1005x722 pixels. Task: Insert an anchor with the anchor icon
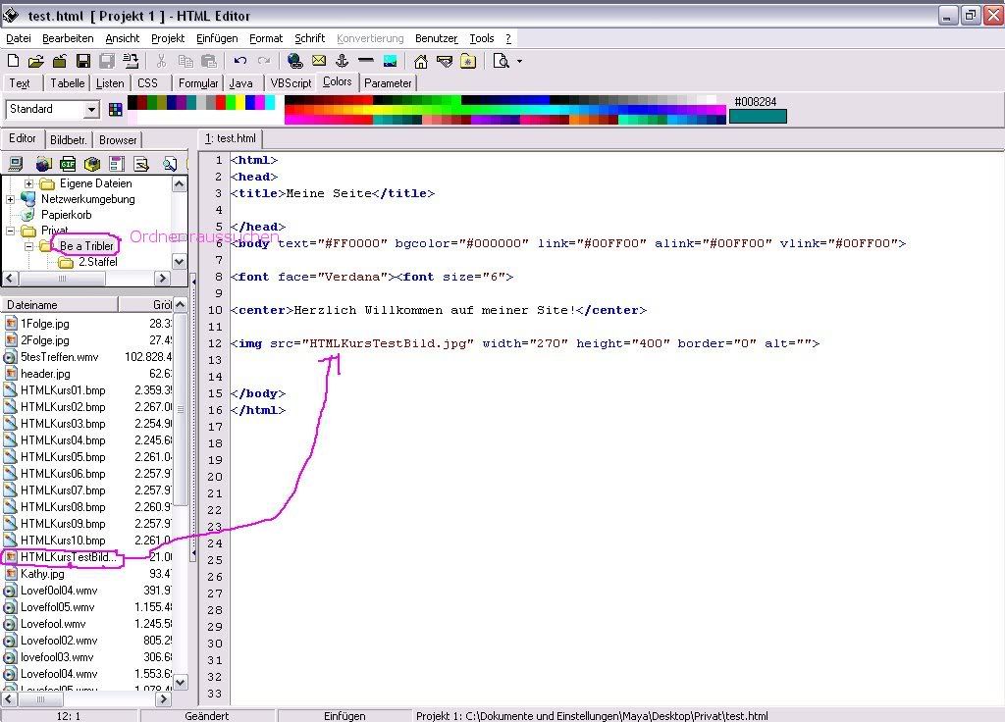coord(343,61)
